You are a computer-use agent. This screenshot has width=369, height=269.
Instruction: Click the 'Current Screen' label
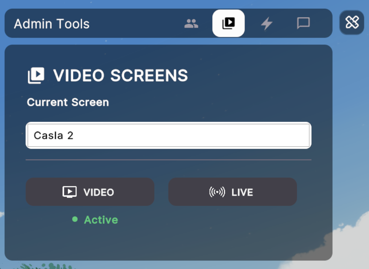(68, 102)
